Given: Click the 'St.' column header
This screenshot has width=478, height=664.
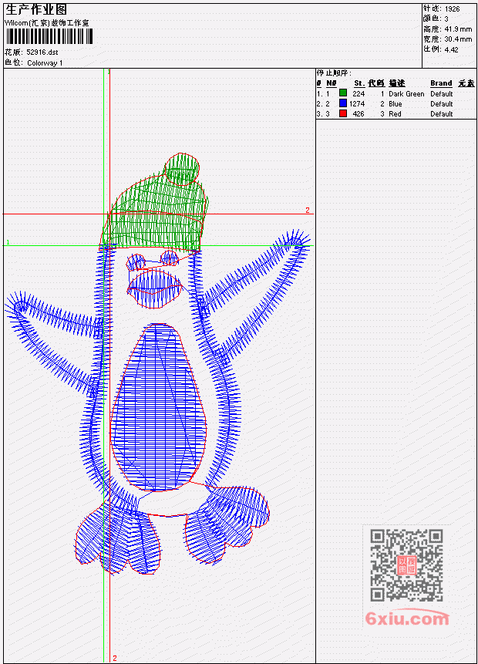Looking at the screenshot, I should 359,83.
